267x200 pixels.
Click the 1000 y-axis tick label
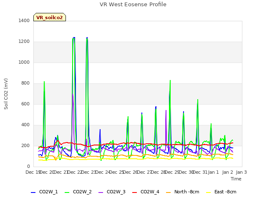24,62
